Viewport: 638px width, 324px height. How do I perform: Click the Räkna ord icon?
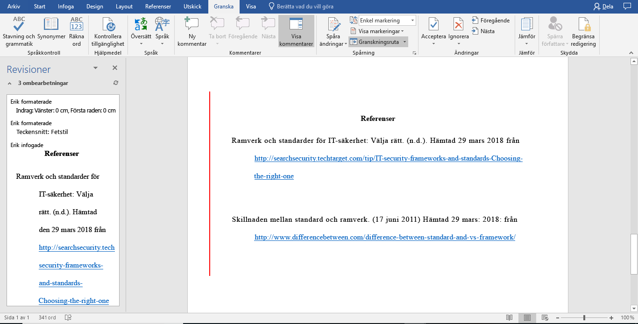coord(77,31)
